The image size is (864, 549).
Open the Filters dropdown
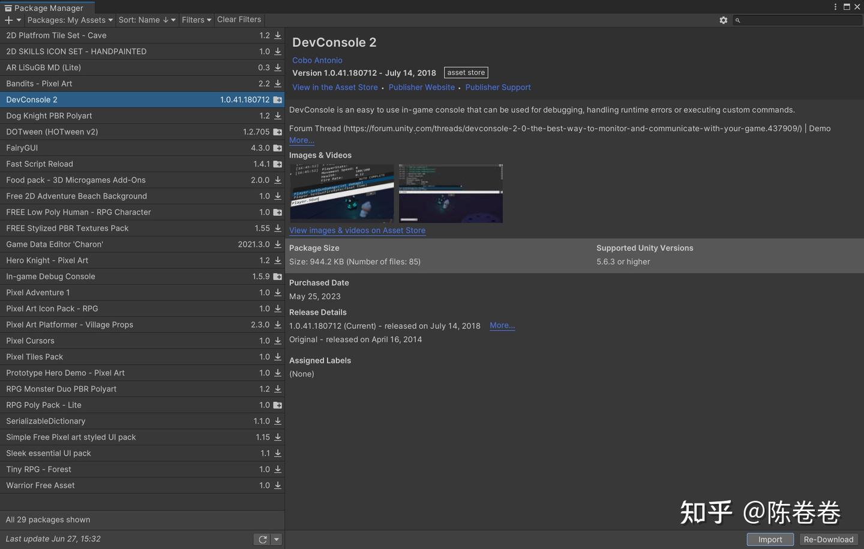click(196, 20)
